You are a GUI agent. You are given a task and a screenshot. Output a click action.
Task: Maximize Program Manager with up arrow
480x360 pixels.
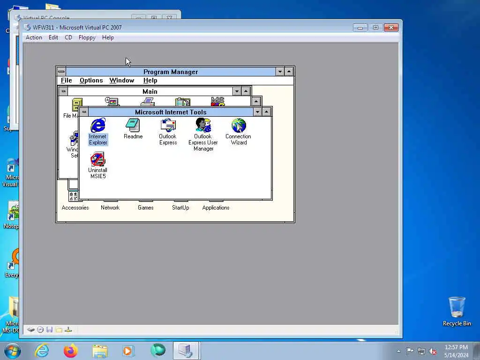[x=289, y=72]
